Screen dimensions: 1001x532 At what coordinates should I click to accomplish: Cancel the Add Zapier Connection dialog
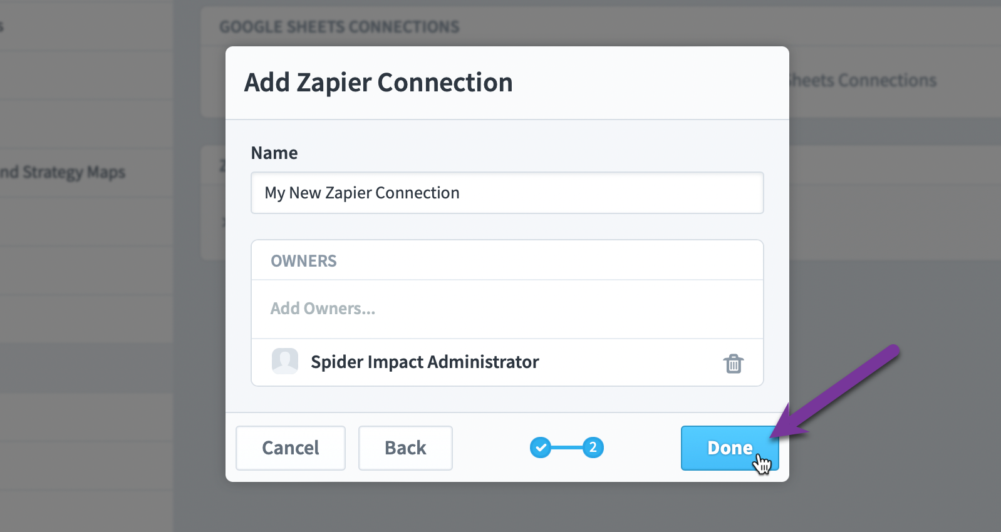coord(291,448)
